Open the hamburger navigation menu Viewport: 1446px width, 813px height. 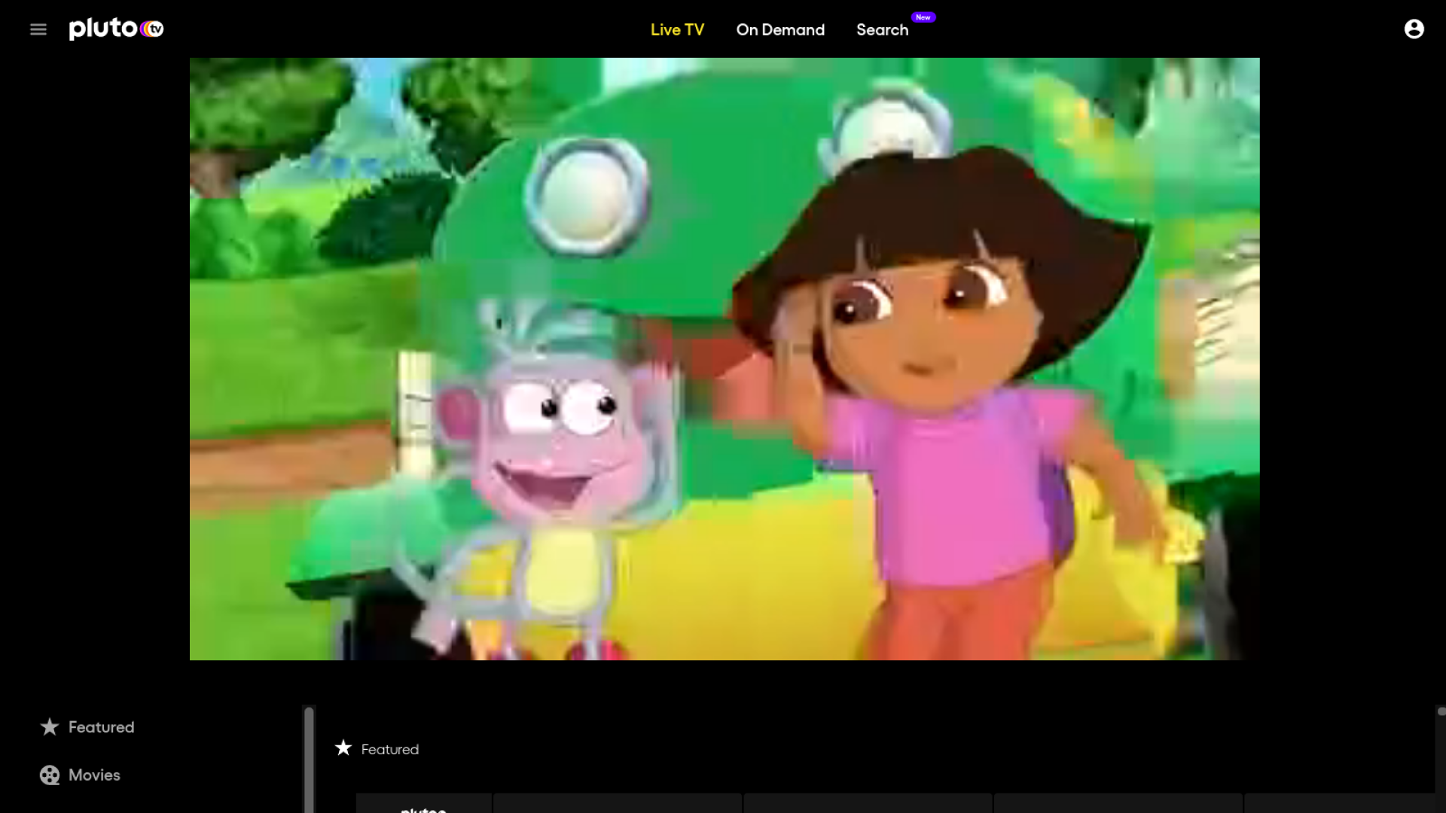[x=38, y=29]
